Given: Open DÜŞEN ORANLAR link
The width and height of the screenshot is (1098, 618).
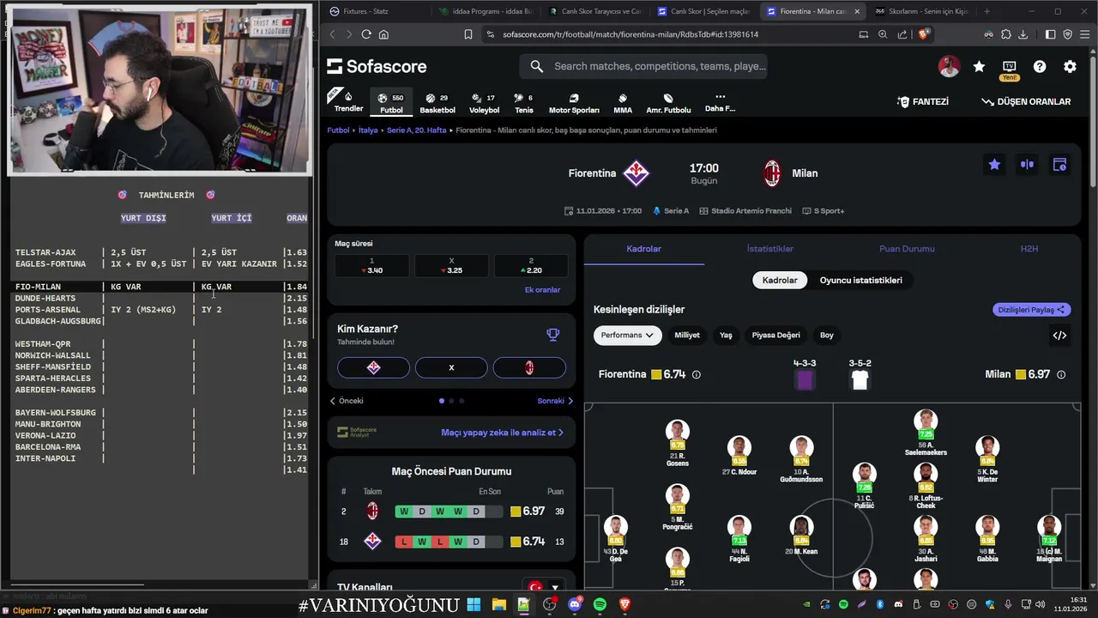Looking at the screenshot, I should point(1026,101).
